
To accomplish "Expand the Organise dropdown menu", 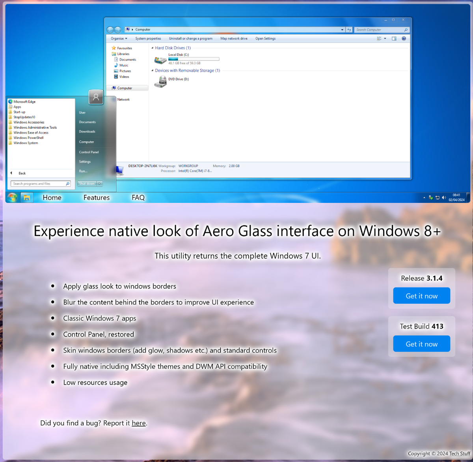I will pos(119,38).
